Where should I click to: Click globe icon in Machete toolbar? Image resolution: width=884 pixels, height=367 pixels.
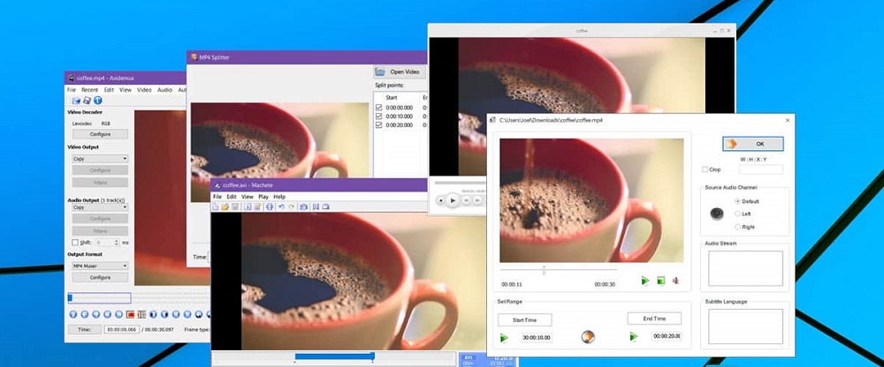pos(270,206)
